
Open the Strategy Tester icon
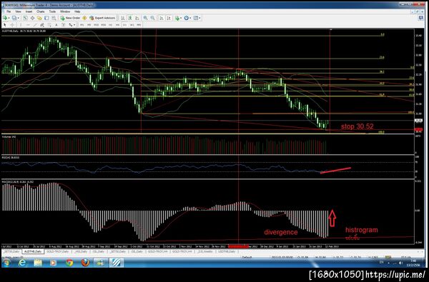click(x=54, y=18)
